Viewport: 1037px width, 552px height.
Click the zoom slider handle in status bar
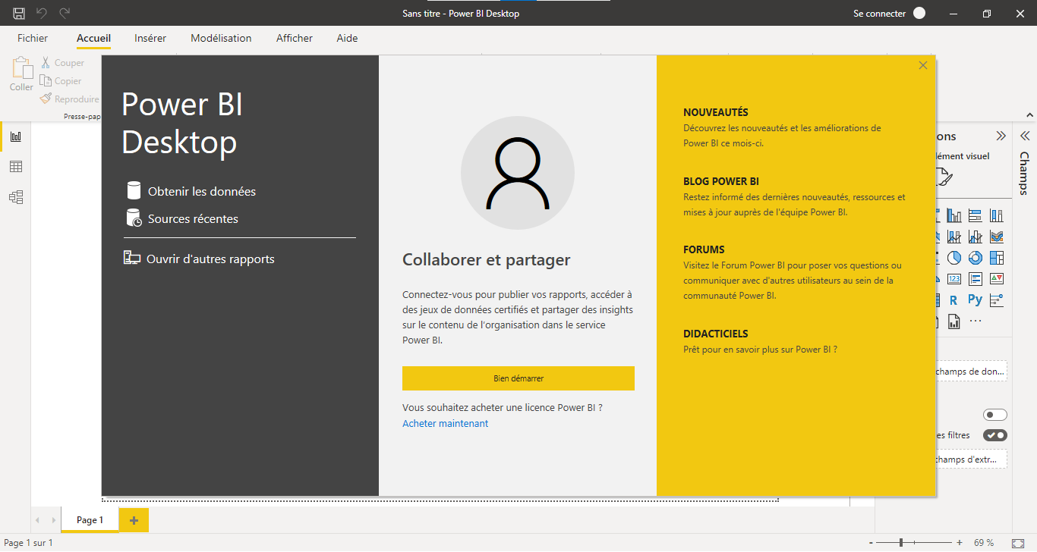tap(901, 543)
